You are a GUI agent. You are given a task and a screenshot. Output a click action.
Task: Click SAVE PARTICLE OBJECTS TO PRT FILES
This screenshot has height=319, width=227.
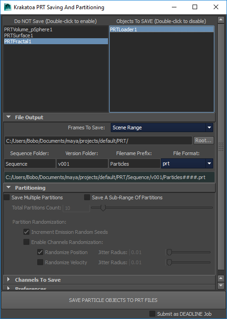tap(113, 300)
